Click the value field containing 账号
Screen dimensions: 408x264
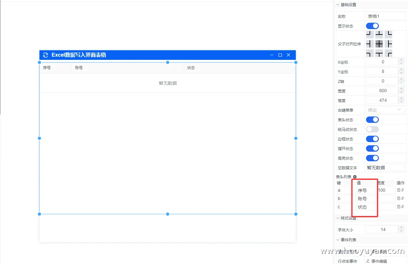(366, 198)
